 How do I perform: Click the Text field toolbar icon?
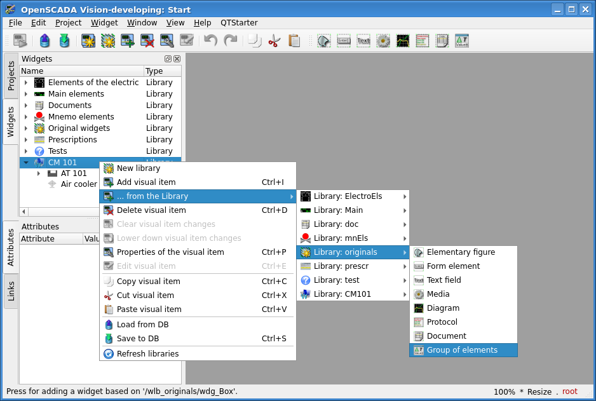363,41
